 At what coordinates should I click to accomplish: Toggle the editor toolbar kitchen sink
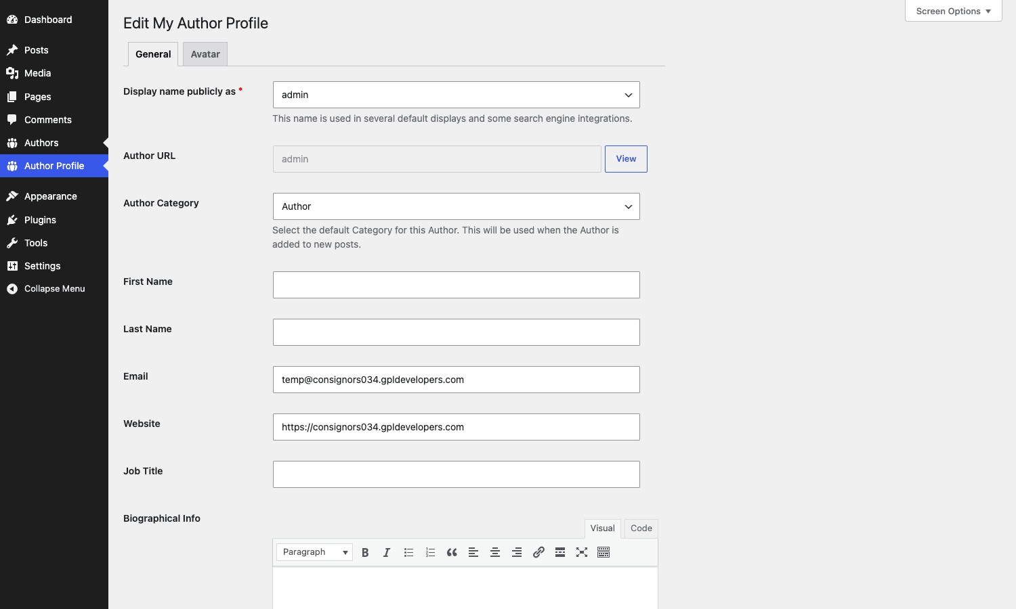click(x=604, y=552)
